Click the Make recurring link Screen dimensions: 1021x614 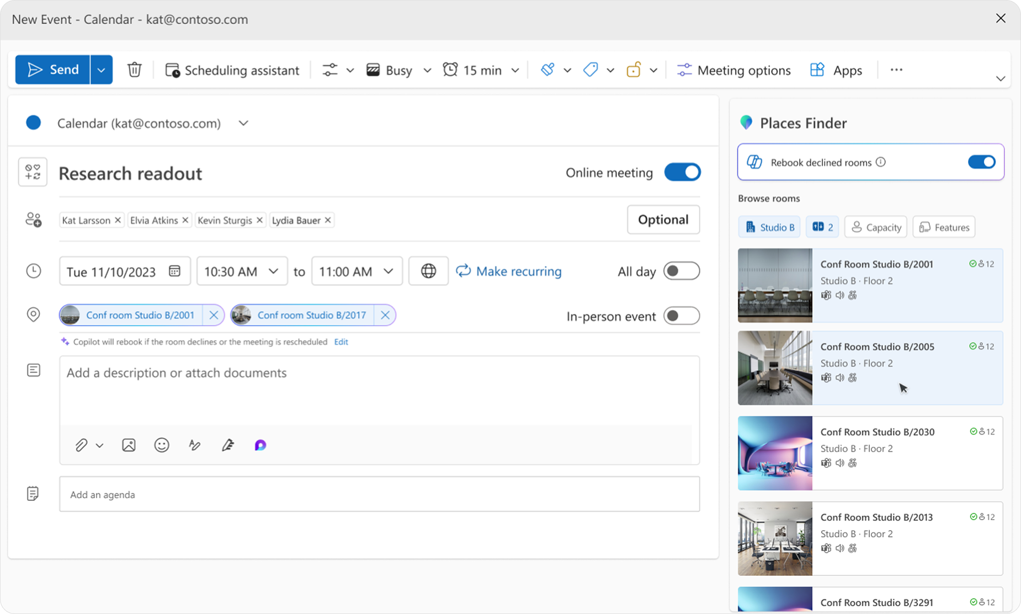click(518, 271)
